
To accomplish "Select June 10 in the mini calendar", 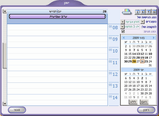I will 138,82.
